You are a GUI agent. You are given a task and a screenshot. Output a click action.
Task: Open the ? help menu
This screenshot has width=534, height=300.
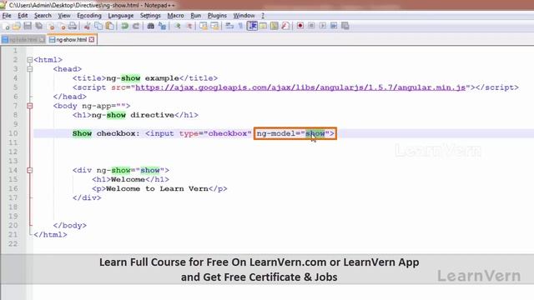click(263, 16)
